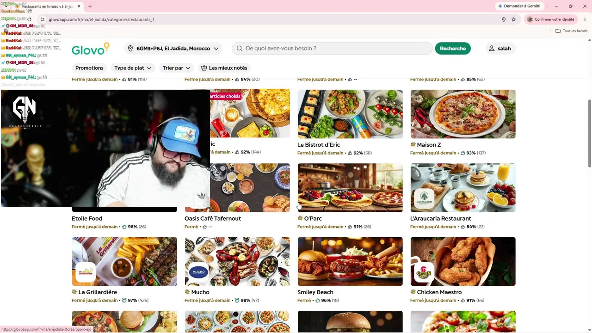This screenshot has width=592, height=333.
Task: Click the Smiley Beach restaurant name
Action: [x=315, y=292]
